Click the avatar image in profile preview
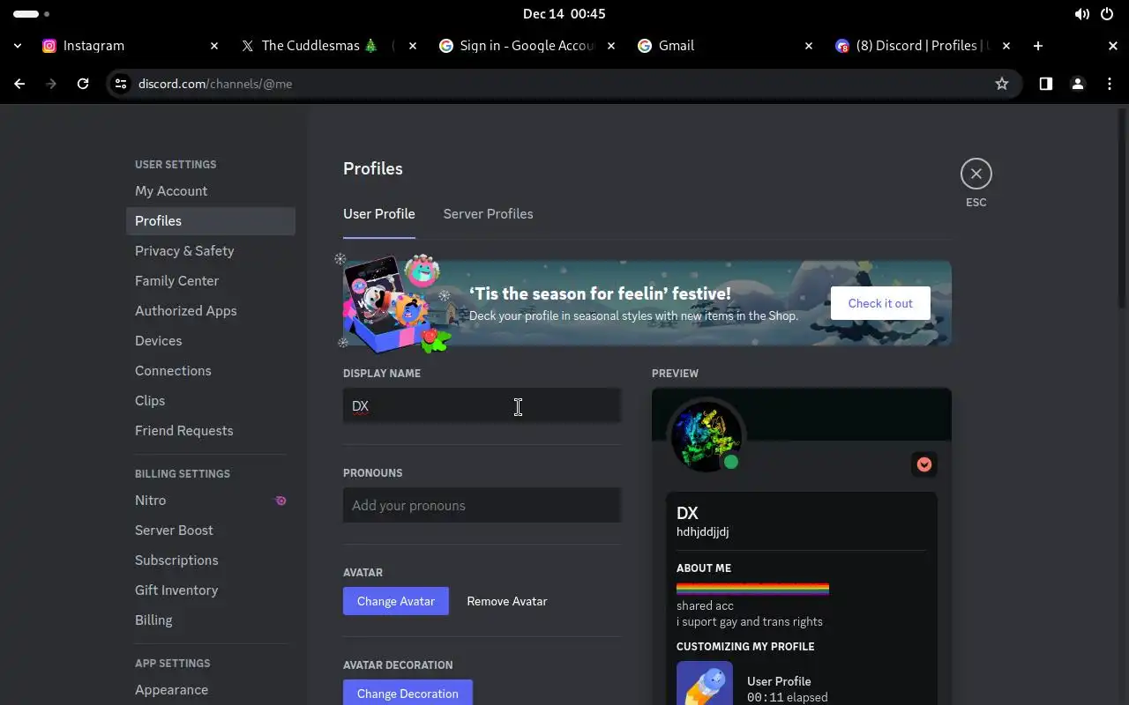This screenshot has width=1129, height=705. pyautogui.click(x=707, y=435)
